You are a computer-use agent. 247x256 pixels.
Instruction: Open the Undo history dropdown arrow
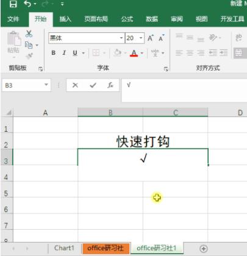click(x=35, y=4)
